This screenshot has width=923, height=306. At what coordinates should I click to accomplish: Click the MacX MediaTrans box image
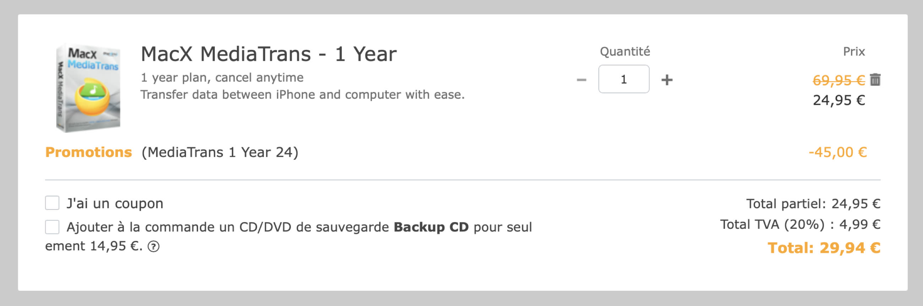tap(88, 87)
